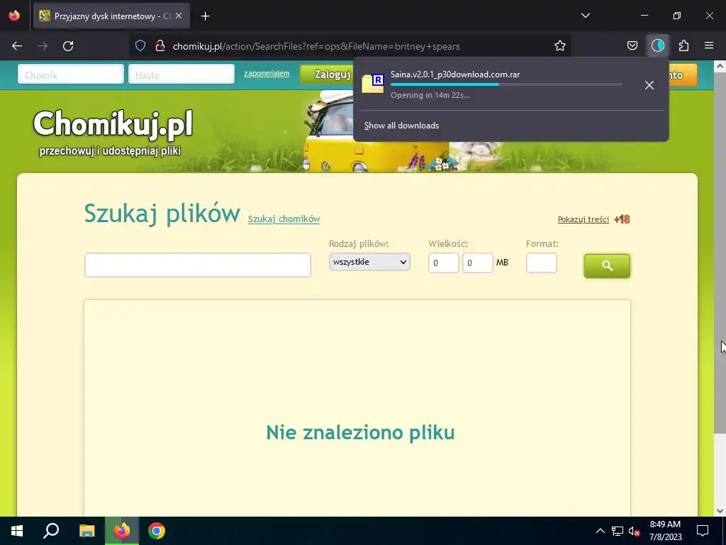Image resolution: width=726 pixels, height=545 pixels.
Task: Open the taskbar clock and date
Action: 665,531
